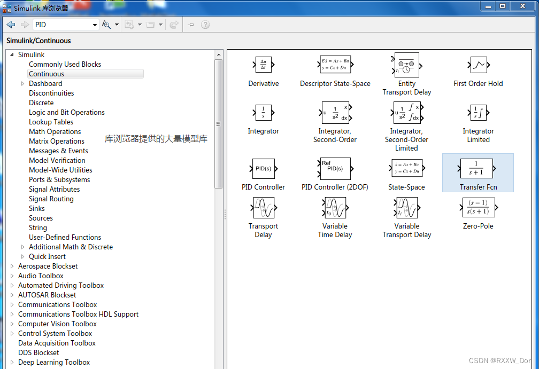Open the Model Verification library
The width and height of the screenshot is (539, 369).
57,160
